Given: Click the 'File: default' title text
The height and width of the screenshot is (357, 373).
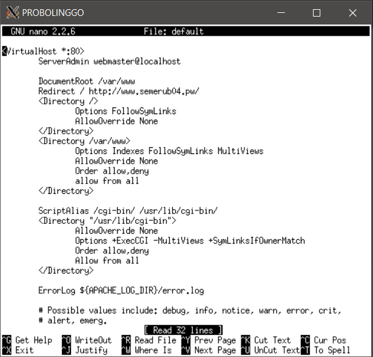Looking at the screenshot, I should (x=174, y=31).
